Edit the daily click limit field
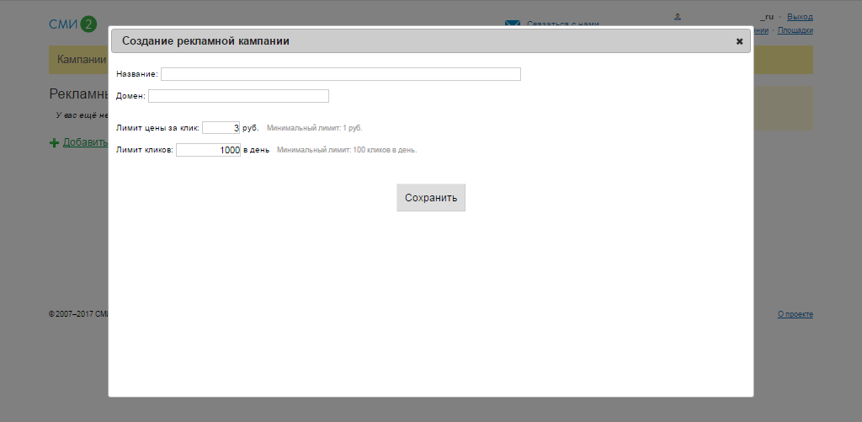 point(208,150)
